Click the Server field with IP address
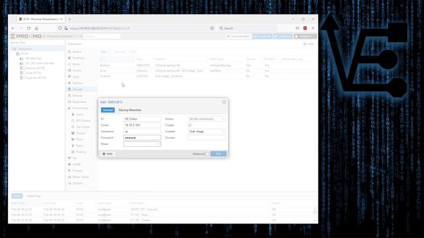Screen dimensions: 424x238 (142, 125)
